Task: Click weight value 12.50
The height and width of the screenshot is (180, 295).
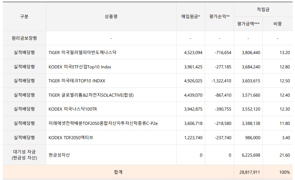Action: click(285, 81)
